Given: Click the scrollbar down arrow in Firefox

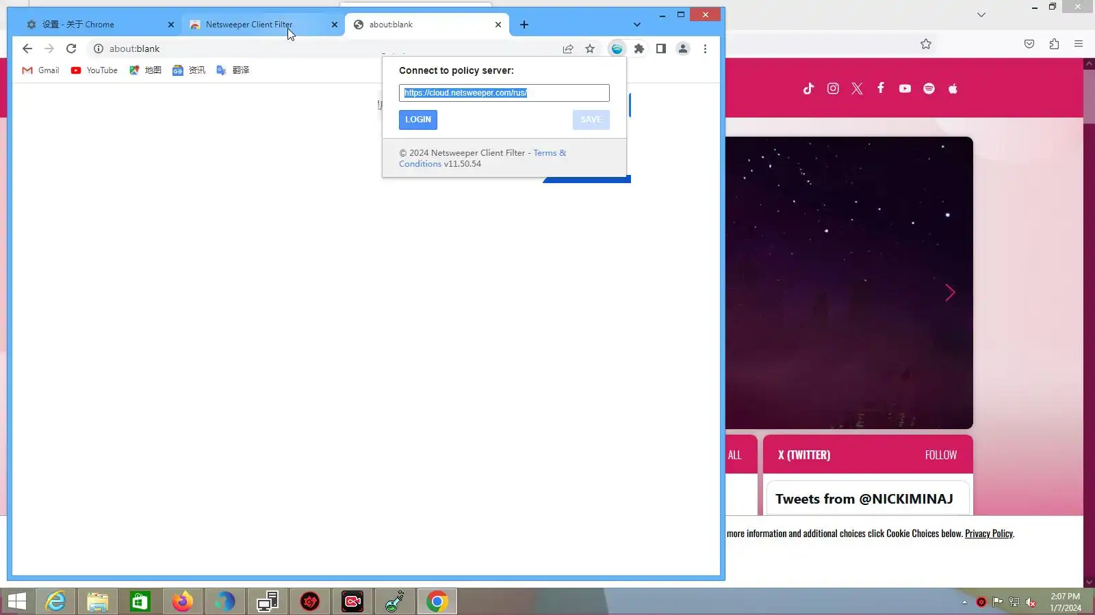Looking at the screenshot, I should coord(1089,582).
